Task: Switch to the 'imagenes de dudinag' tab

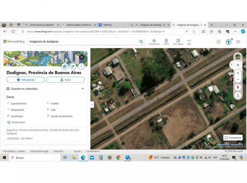Action: point(152,25)
